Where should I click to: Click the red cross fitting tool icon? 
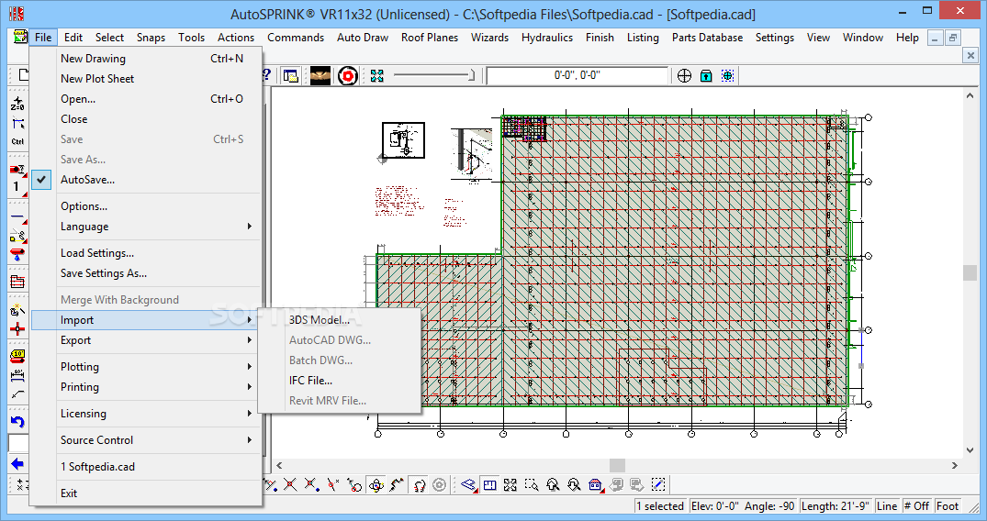pyautogui.click(x=17, y=328)
